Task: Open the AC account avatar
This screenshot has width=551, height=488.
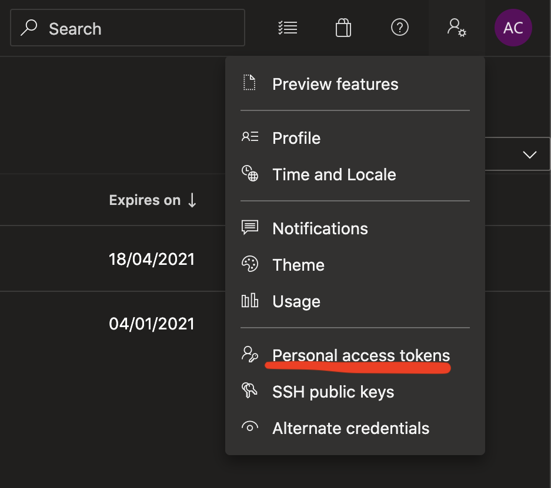Action: tap(513, 28)
